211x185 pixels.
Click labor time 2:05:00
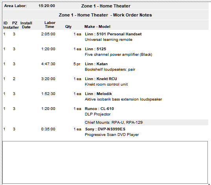coord(48,34)
